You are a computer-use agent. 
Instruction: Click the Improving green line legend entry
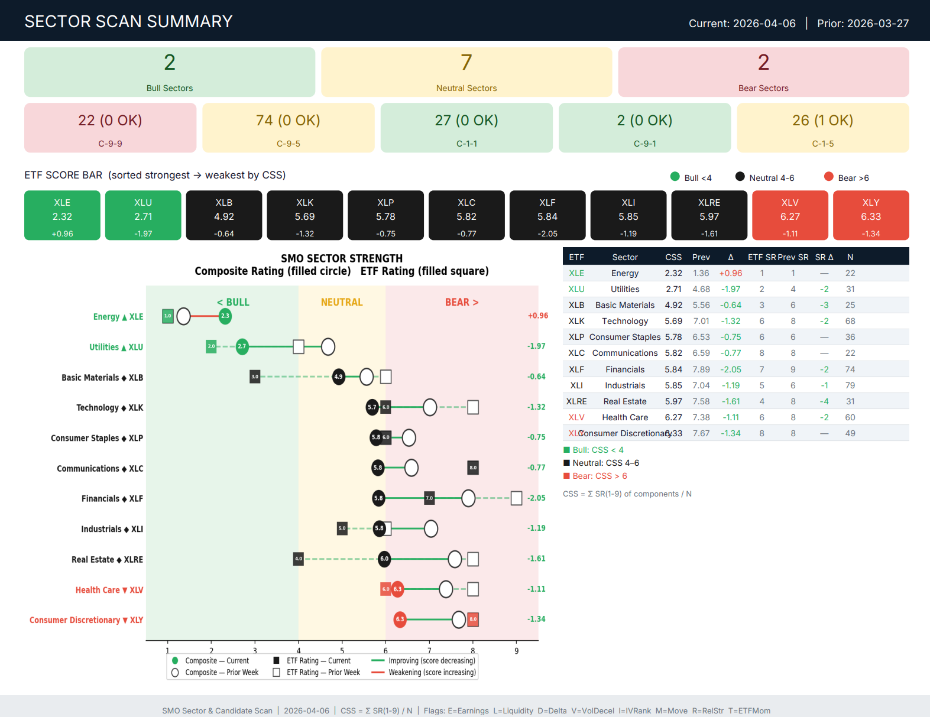click(x=423, y=660)
